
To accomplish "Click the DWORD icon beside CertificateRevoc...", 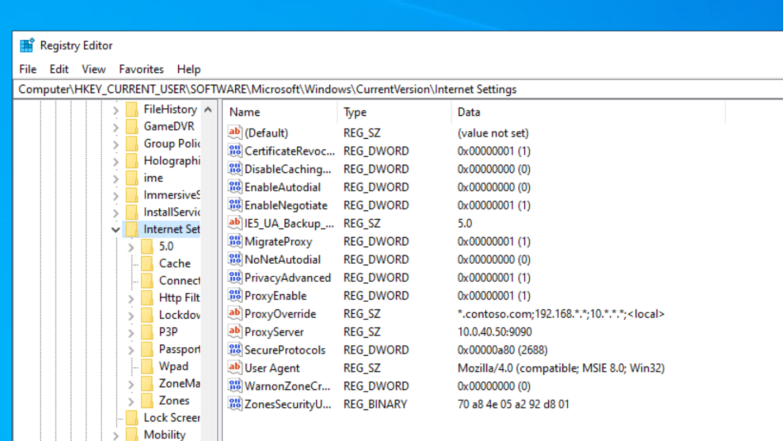I will tap(235, 151).
